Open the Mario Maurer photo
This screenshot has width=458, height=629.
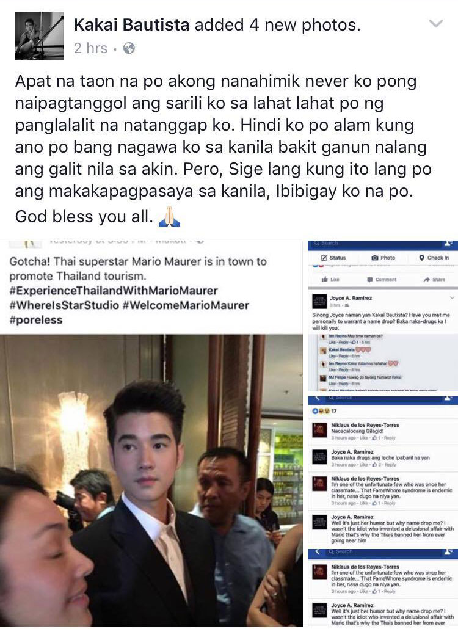[151, 481]
